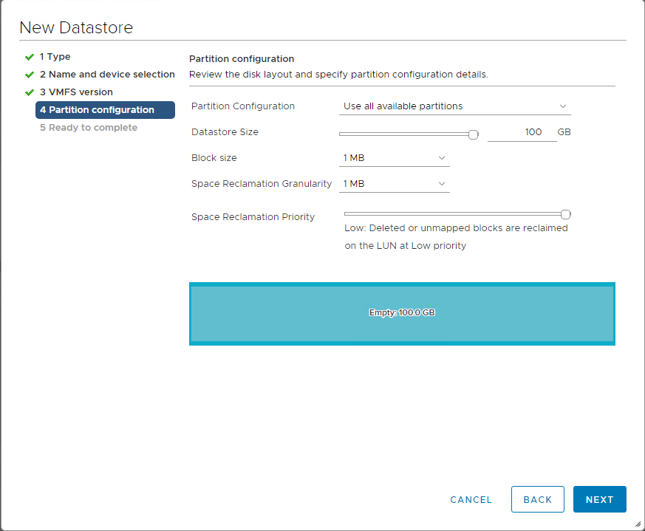Select the Empty 100.0 GB partition block

(402, 314)
